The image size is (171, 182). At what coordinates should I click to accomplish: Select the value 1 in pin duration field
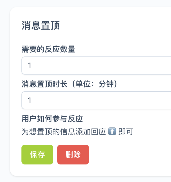click(x=30, y=100)
